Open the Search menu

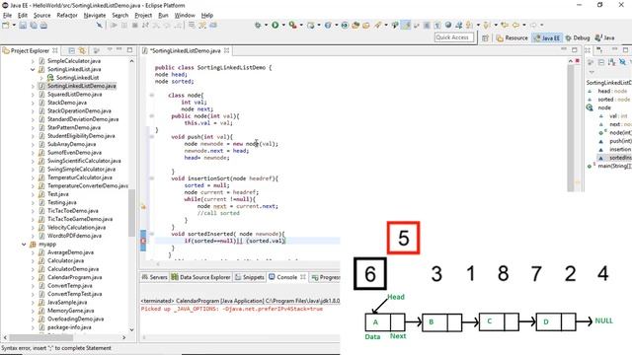click(120, 16)
